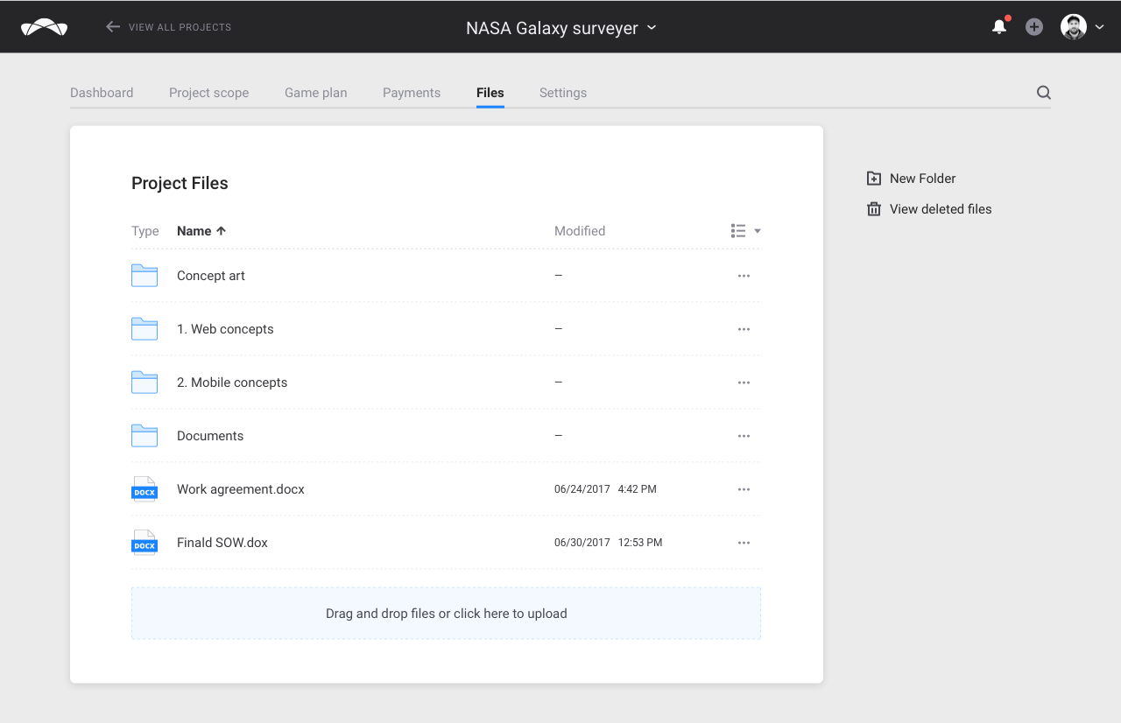Open the 1. Web concepts folder name
The image size is (1121, 723).
(x=225, y=329)
